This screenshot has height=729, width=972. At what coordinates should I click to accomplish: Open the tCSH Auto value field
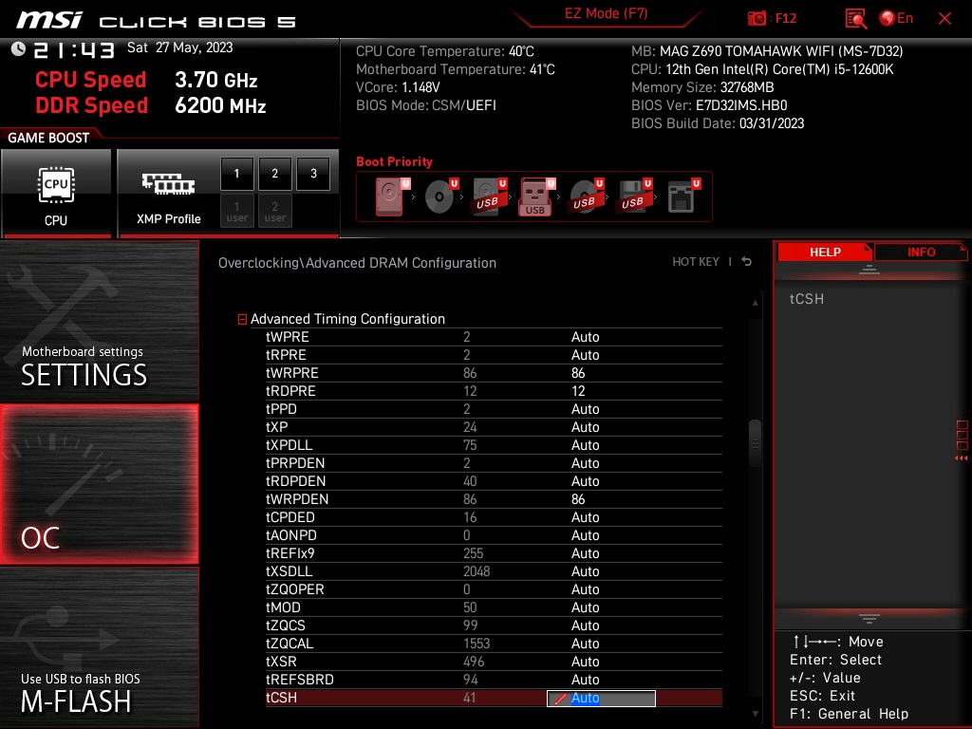coord(601,698)
